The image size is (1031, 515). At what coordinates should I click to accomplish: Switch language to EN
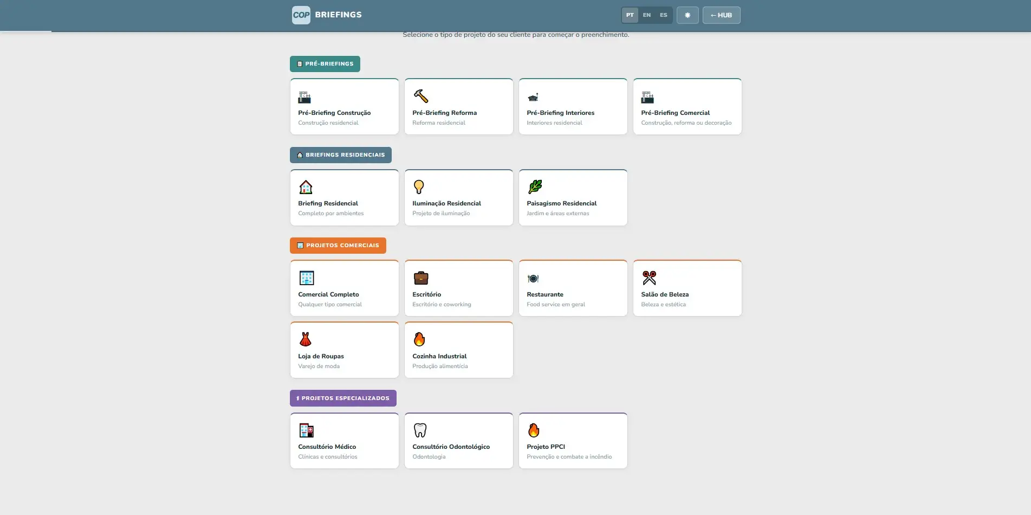click(646, 15)
